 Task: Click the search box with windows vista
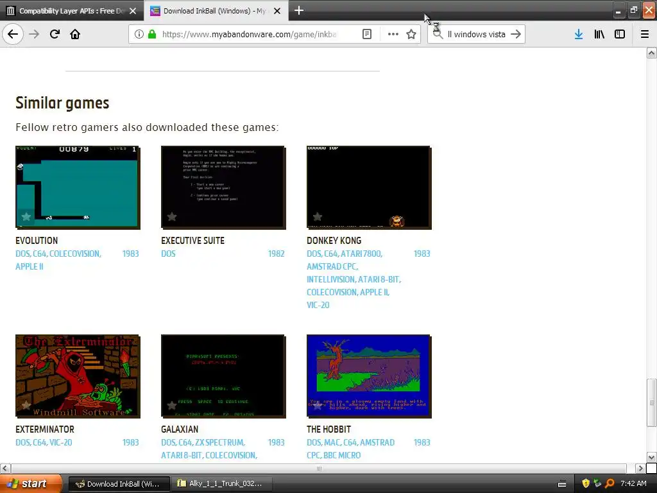pos(476,35)
